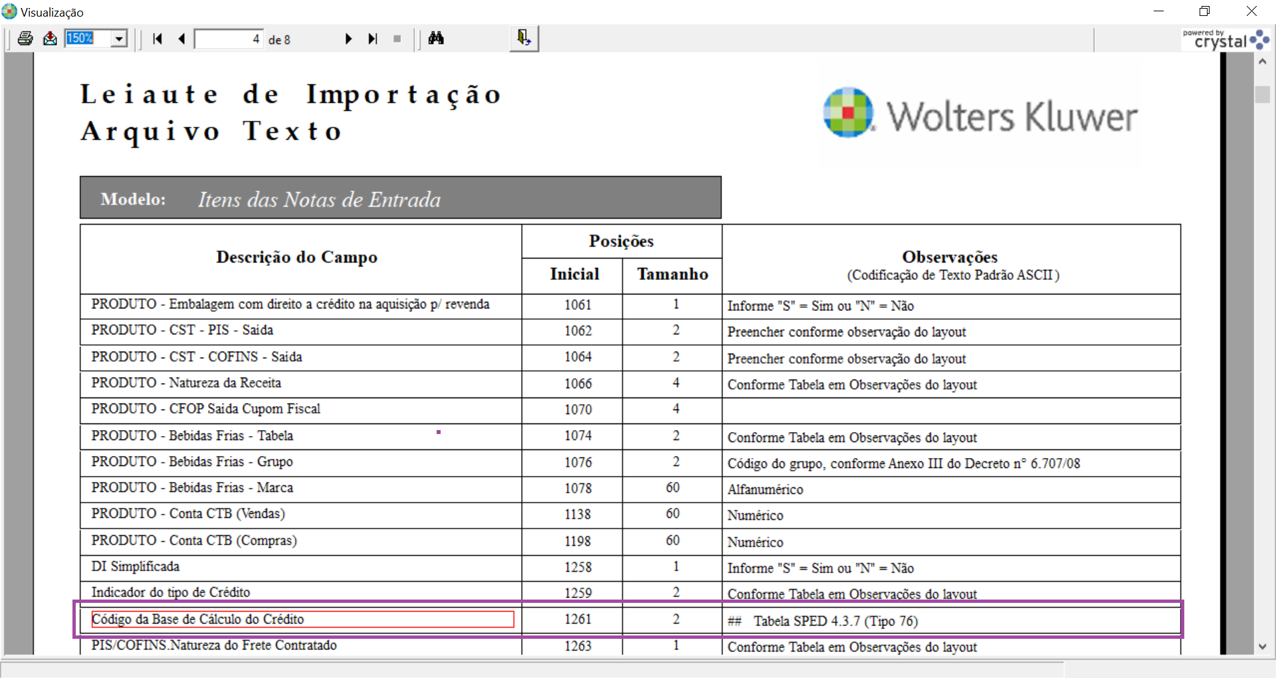1276x678 pixels.
Task: Select the 150% zoom field
Action: point(88,39)
